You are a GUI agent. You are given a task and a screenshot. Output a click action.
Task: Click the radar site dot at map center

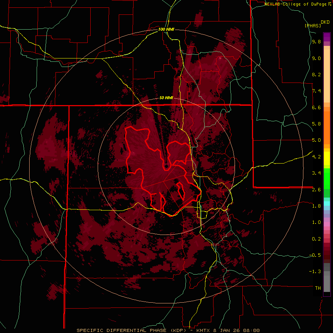click(166, 166)
